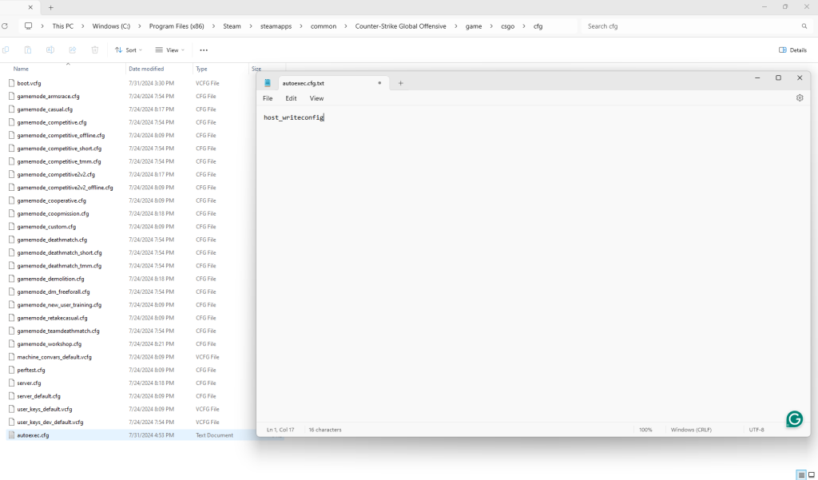Open a new Notepad tab
The height and width of the screenshot is (480, 818).
click(400, 82)
